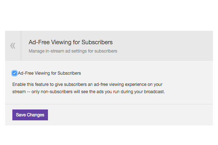Click the word Manage in the header subtitle
The image size is (218, 145).
point(37,51)
